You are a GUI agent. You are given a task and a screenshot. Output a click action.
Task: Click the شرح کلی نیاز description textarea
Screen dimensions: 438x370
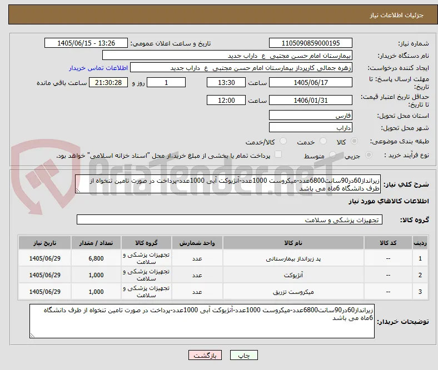pyautogui.click(x=228, y=184)
